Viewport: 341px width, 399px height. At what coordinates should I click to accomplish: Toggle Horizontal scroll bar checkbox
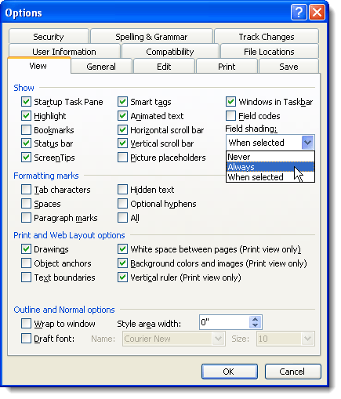[x=122, y=130]
